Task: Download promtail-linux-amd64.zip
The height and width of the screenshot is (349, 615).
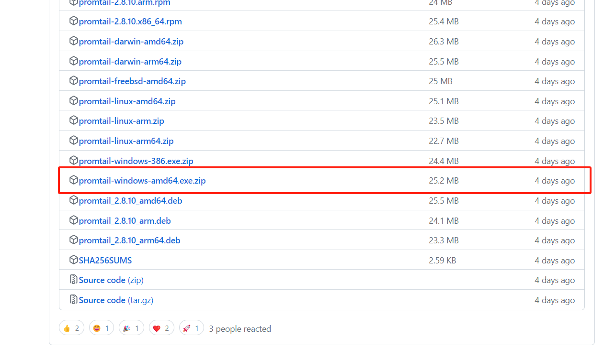Action: [127, 101]
